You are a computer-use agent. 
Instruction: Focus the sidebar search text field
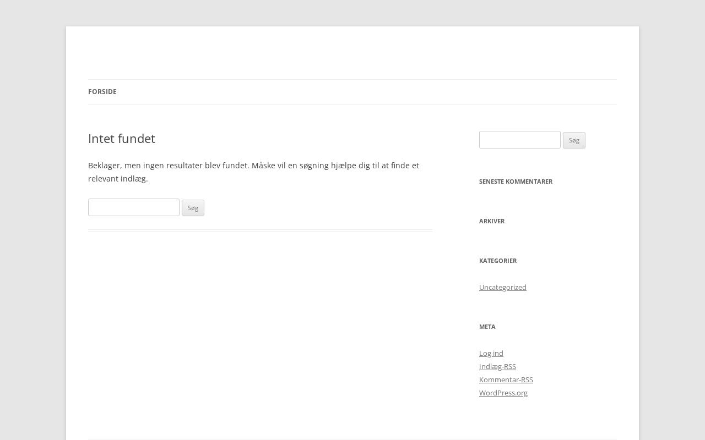pyautogui.click(x=519, y=140)
